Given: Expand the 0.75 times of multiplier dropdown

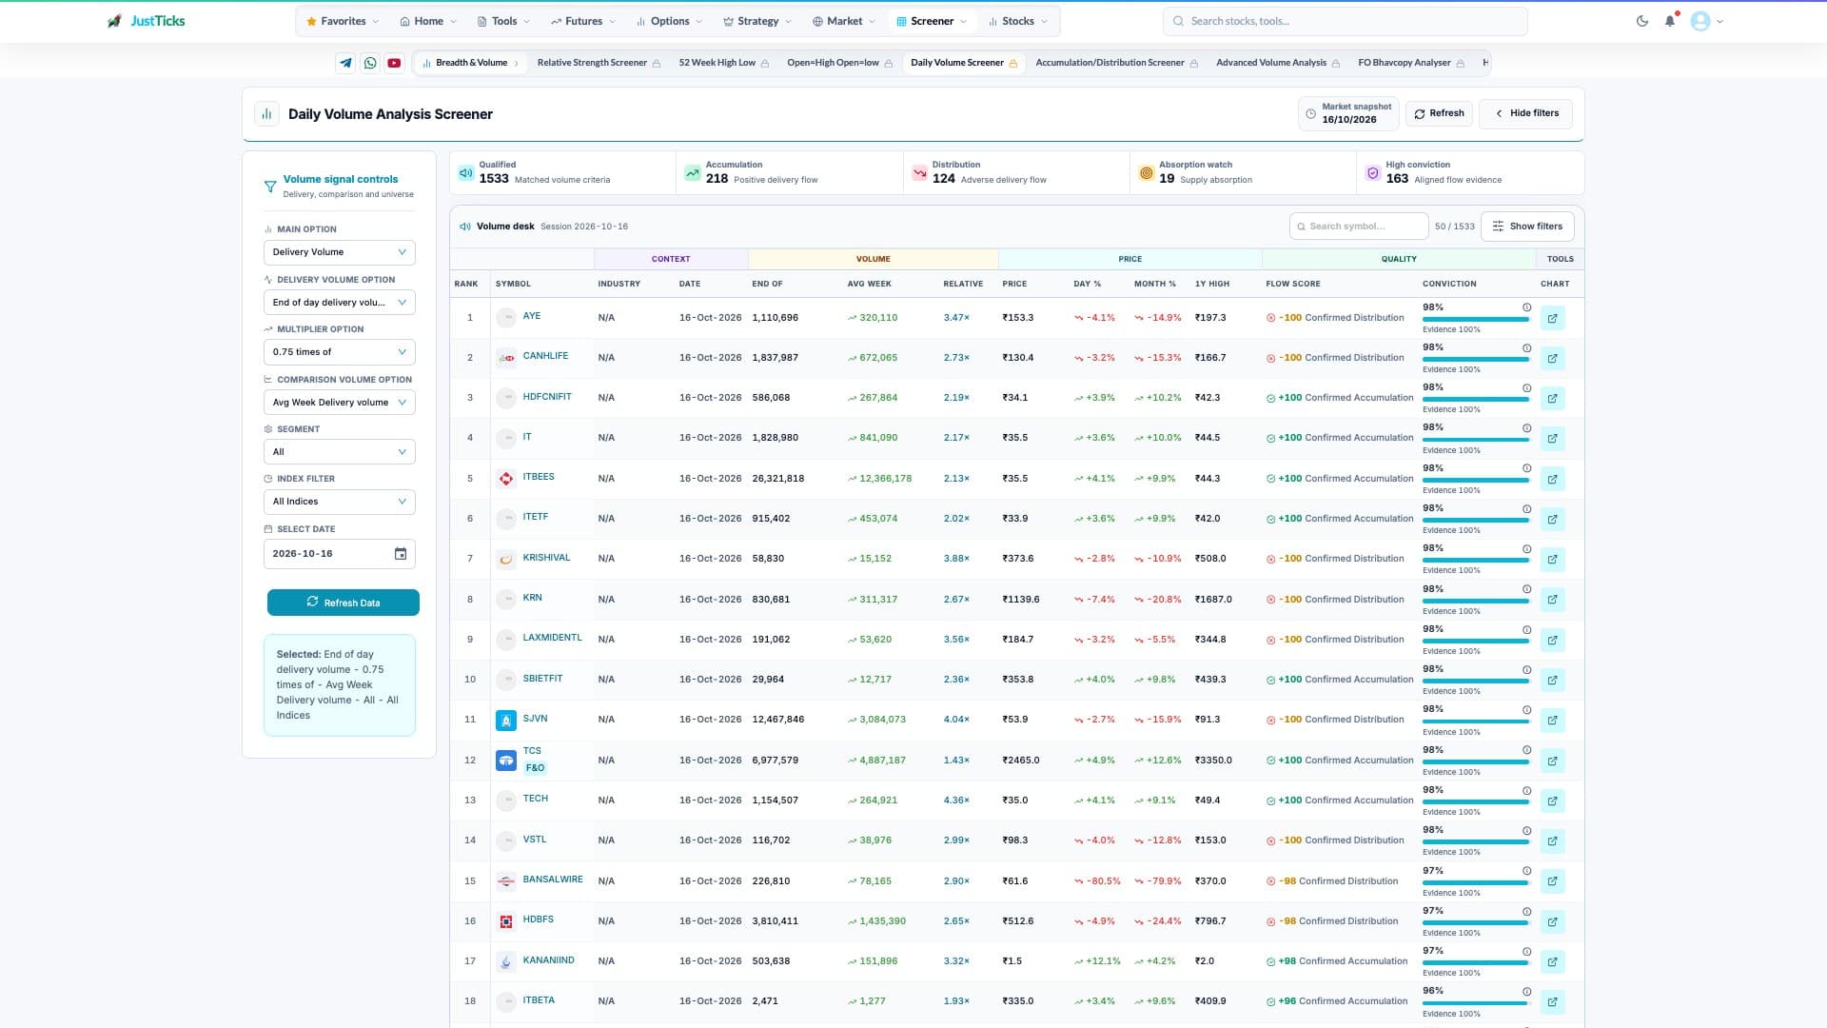Looking at the screenshot, I should (340, 352).
